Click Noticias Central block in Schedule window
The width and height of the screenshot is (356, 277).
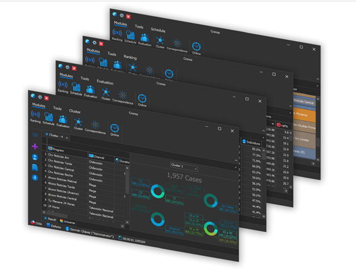point(304,101)
